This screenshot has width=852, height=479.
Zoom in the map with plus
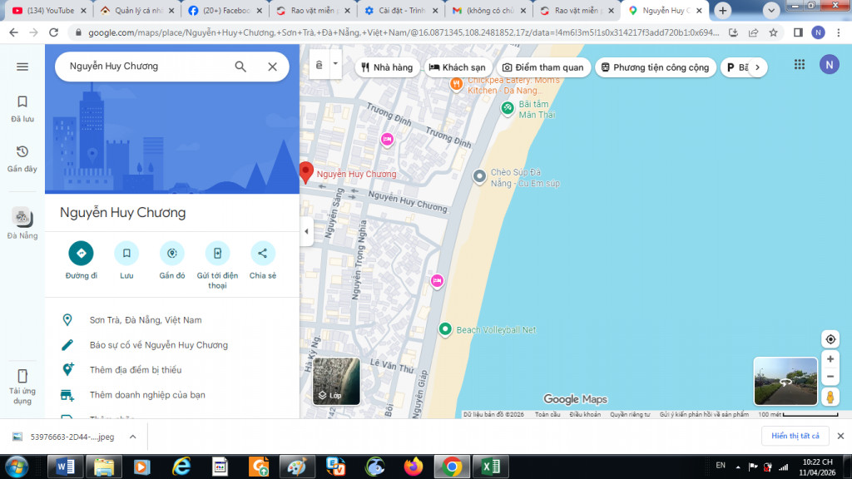tap(830, 359)
